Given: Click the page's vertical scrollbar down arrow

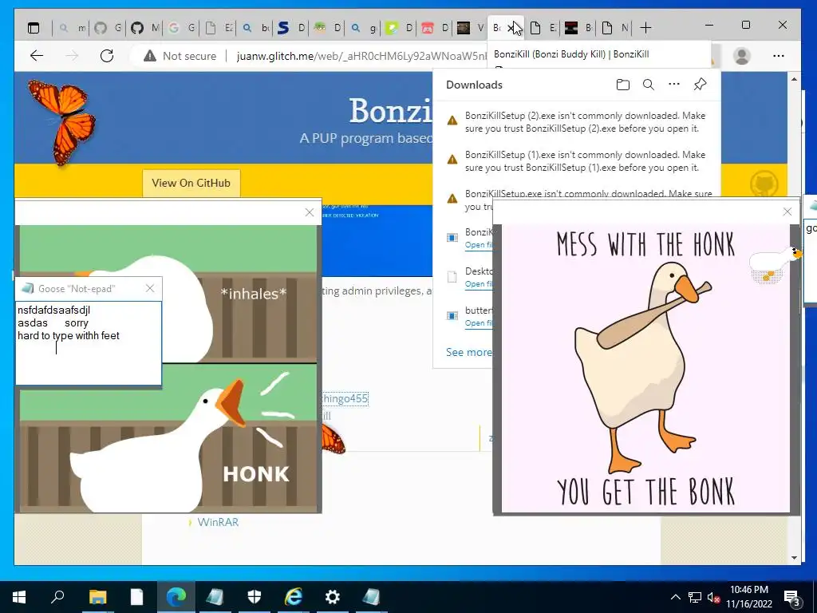Looking at the screenshot, I should coord(794,558).
